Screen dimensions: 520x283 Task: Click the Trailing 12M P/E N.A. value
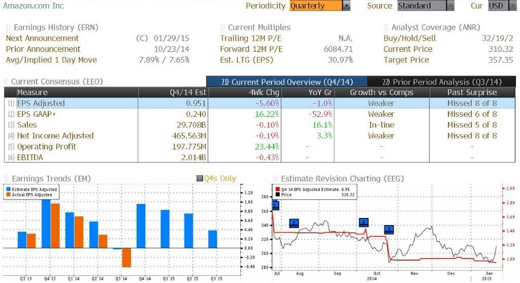[x=345, y=38]
